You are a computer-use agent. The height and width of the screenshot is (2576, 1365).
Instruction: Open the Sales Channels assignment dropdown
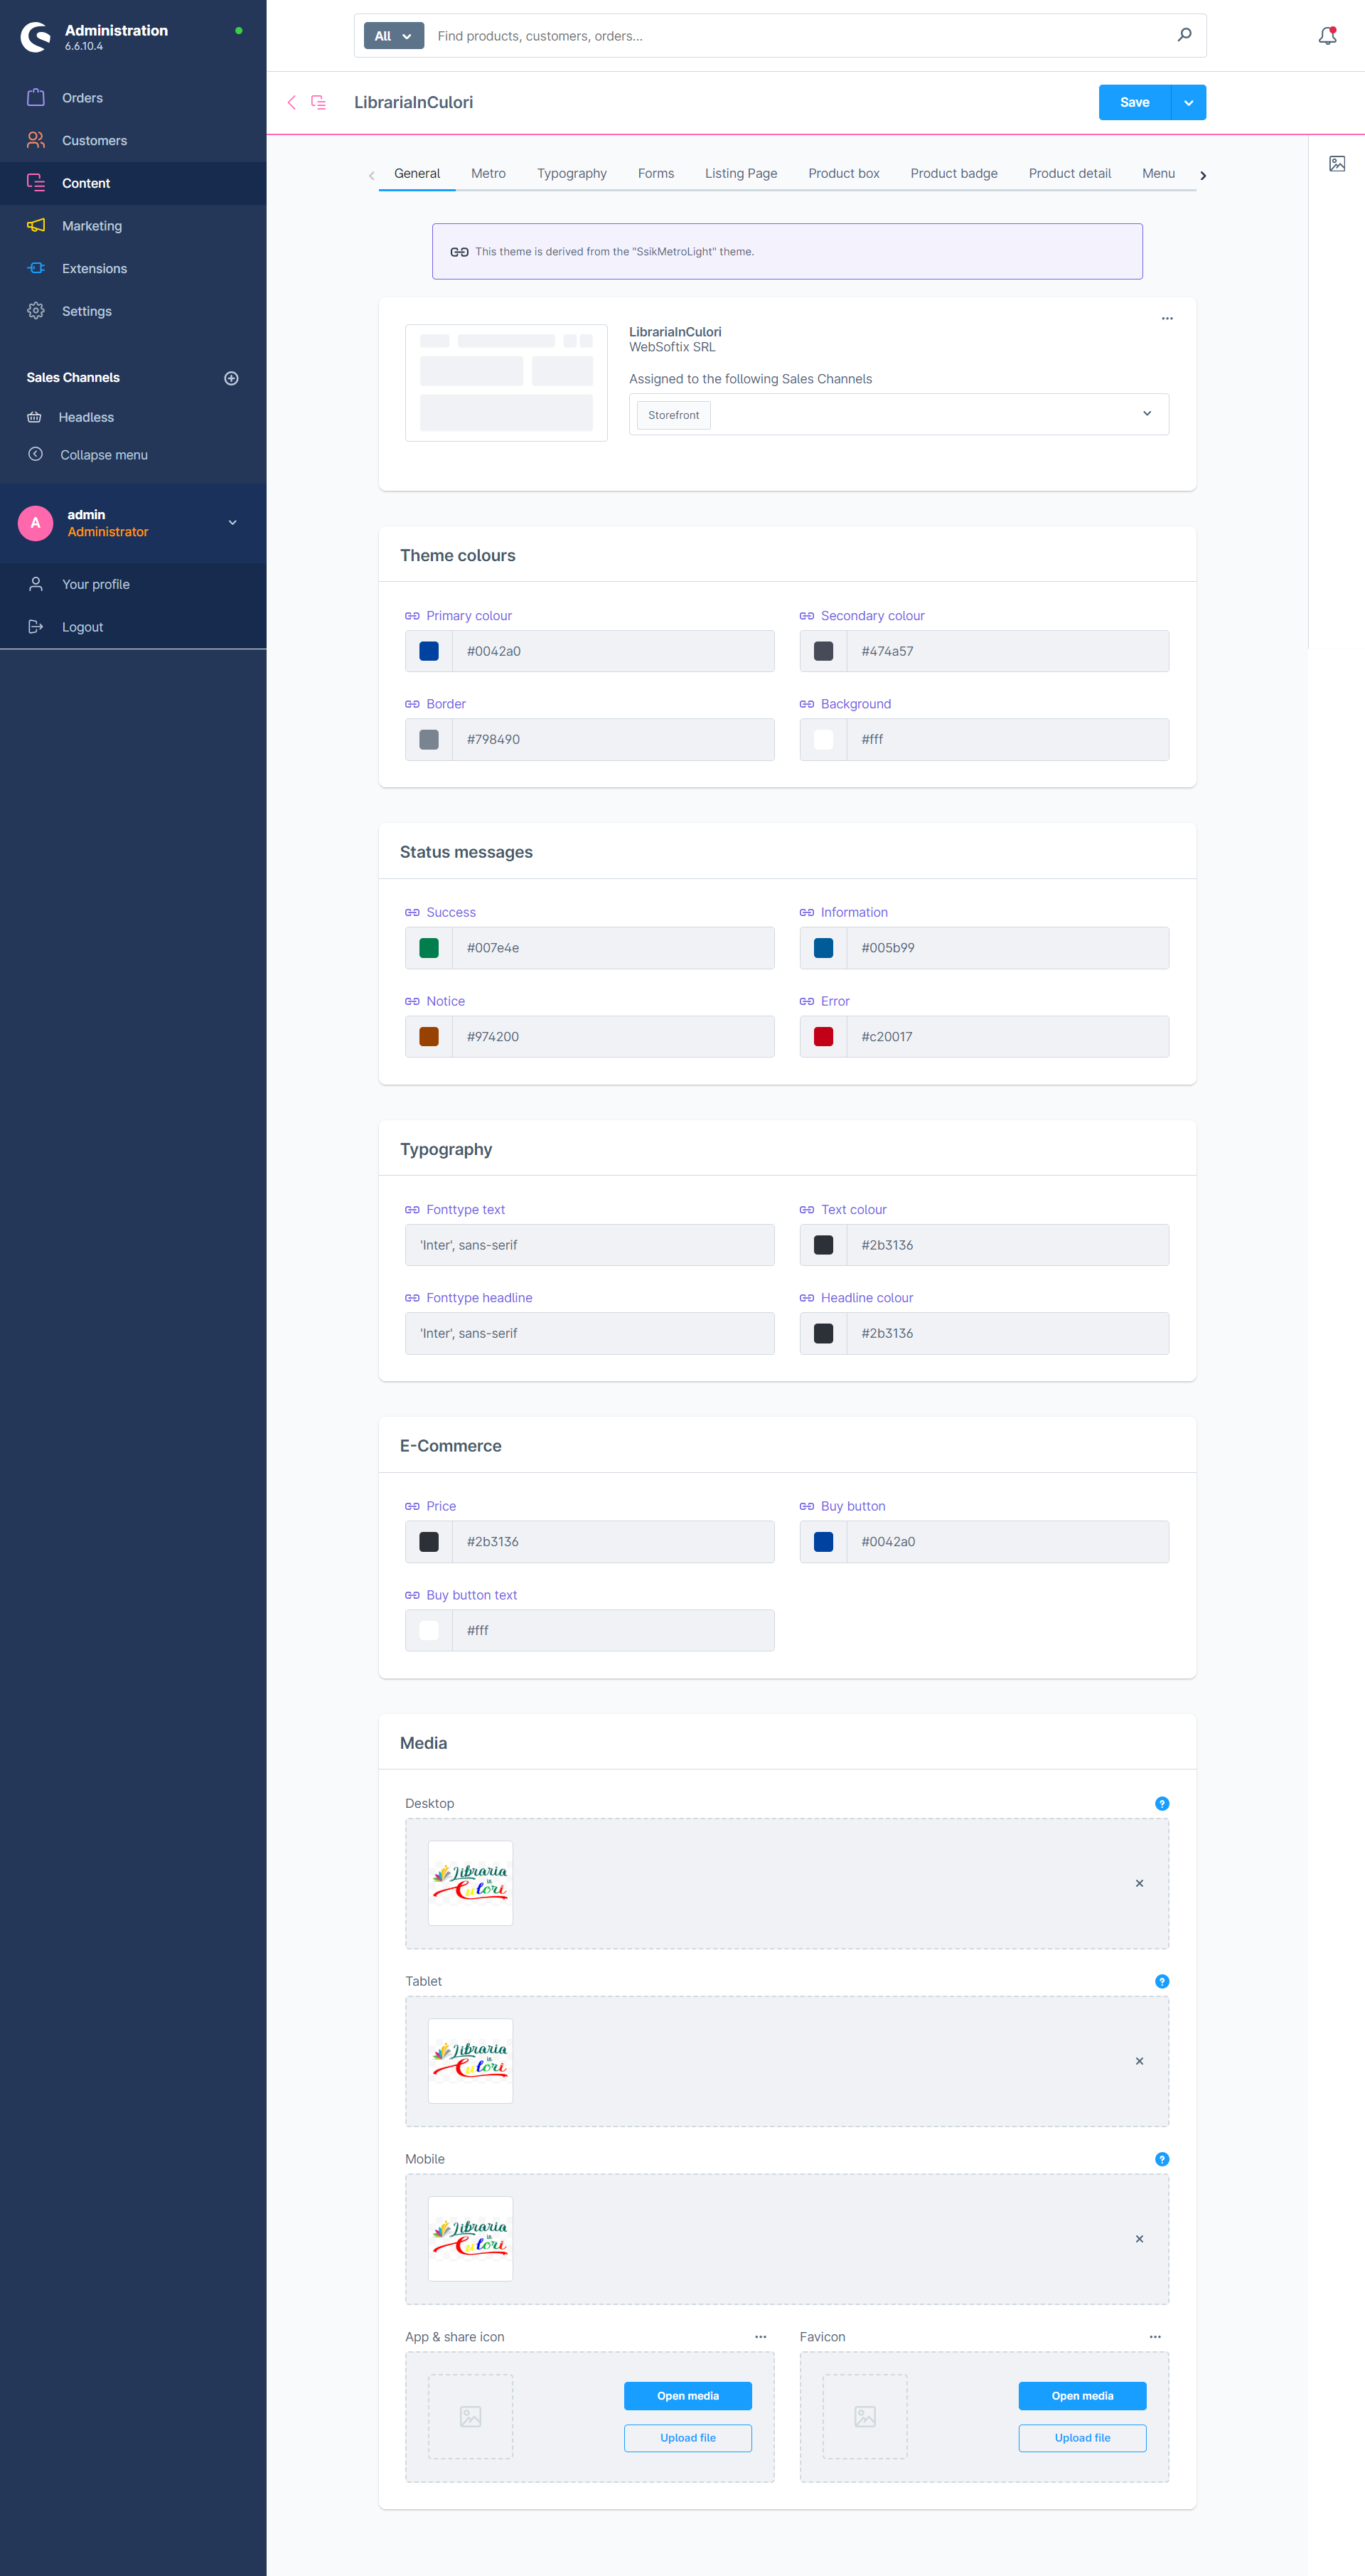1146,414
